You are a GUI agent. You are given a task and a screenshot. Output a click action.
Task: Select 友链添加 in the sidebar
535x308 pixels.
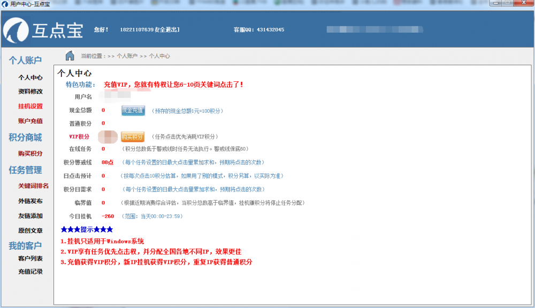coord(30,216)
